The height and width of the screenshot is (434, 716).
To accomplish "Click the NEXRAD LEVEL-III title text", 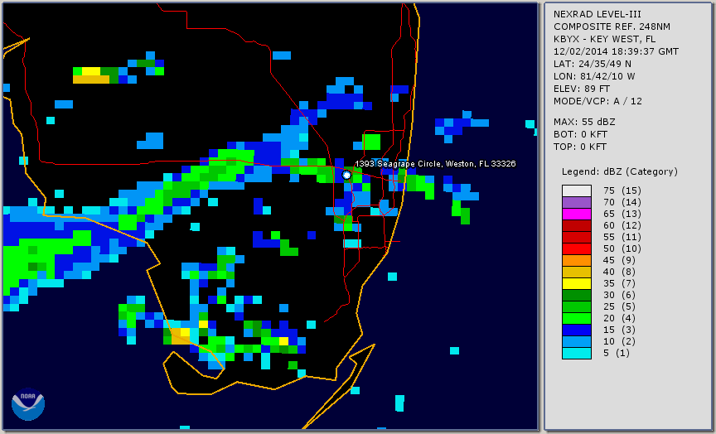I will click(x=597, y=14).
